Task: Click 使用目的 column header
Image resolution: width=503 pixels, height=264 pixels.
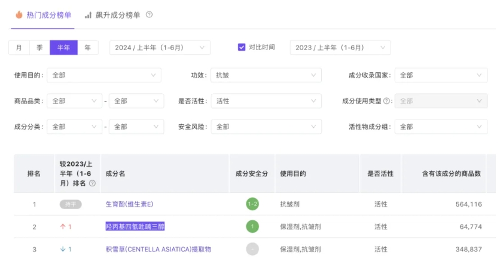Action: click(x=317, y=174)
